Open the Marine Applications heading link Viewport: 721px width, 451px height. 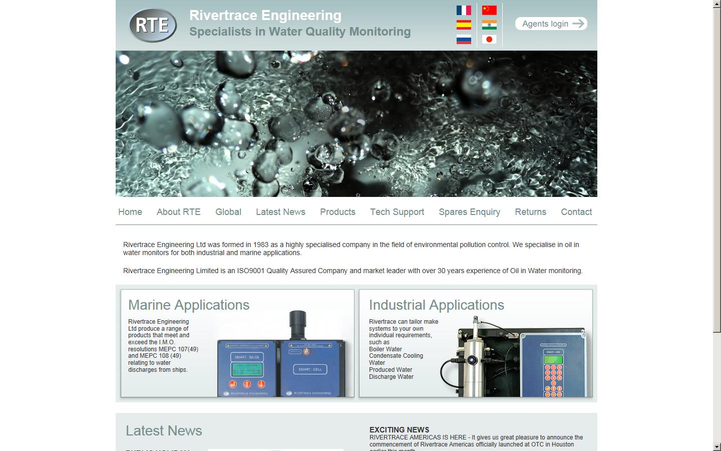tap(189, 305)
